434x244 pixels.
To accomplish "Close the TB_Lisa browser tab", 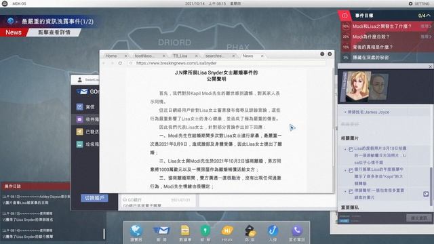I will 197,56.
